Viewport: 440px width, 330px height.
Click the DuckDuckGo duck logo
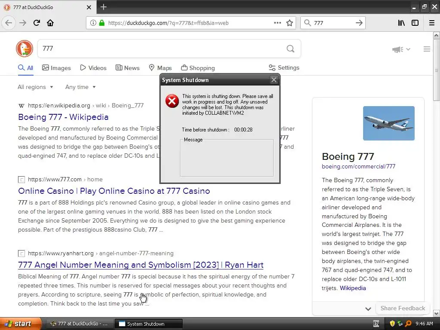pyautogui.click(x=24, y=49)
